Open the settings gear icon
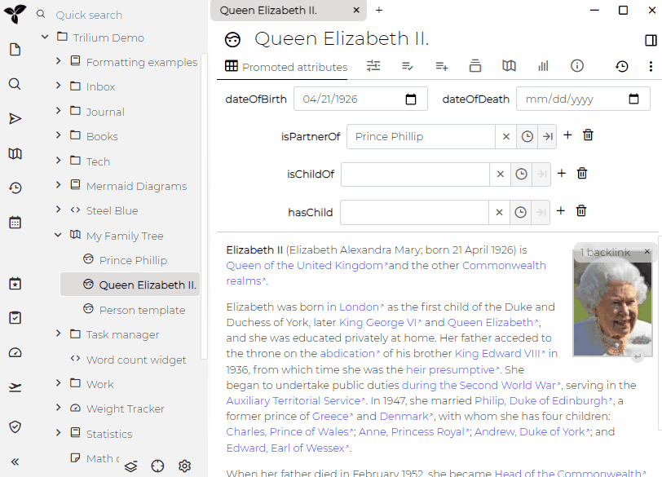 point(184,466)
